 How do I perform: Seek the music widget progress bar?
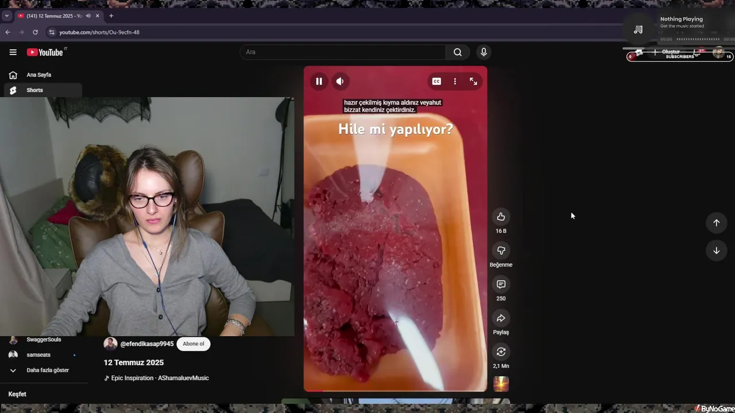click(698, 39)
